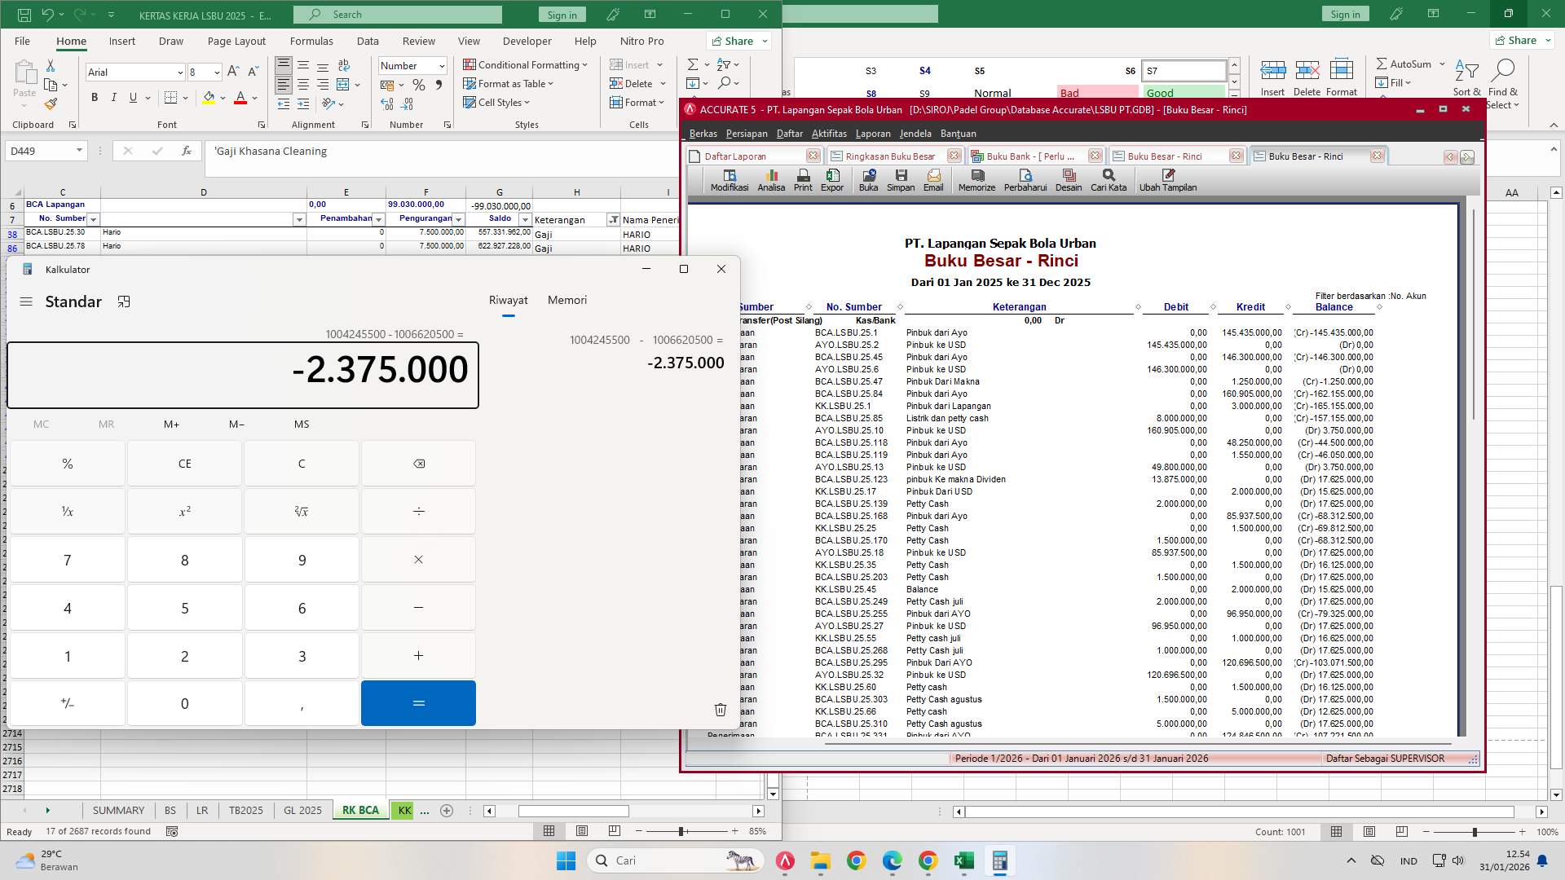Toggle underline formatting in Excel
This screenshot has height=880, width=1565.
pyautogui.click(x=131, y=97)
